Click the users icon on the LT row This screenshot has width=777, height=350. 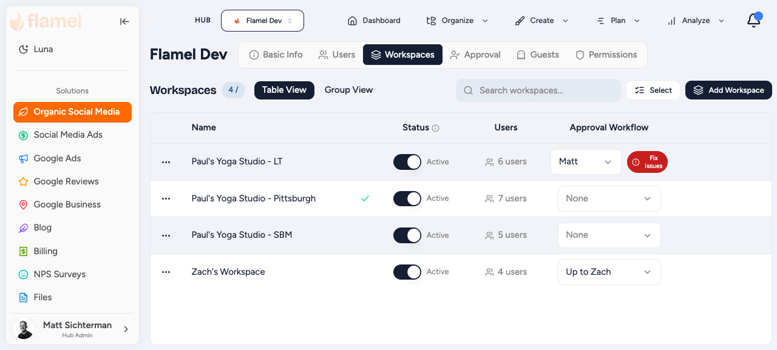point(489,162)
